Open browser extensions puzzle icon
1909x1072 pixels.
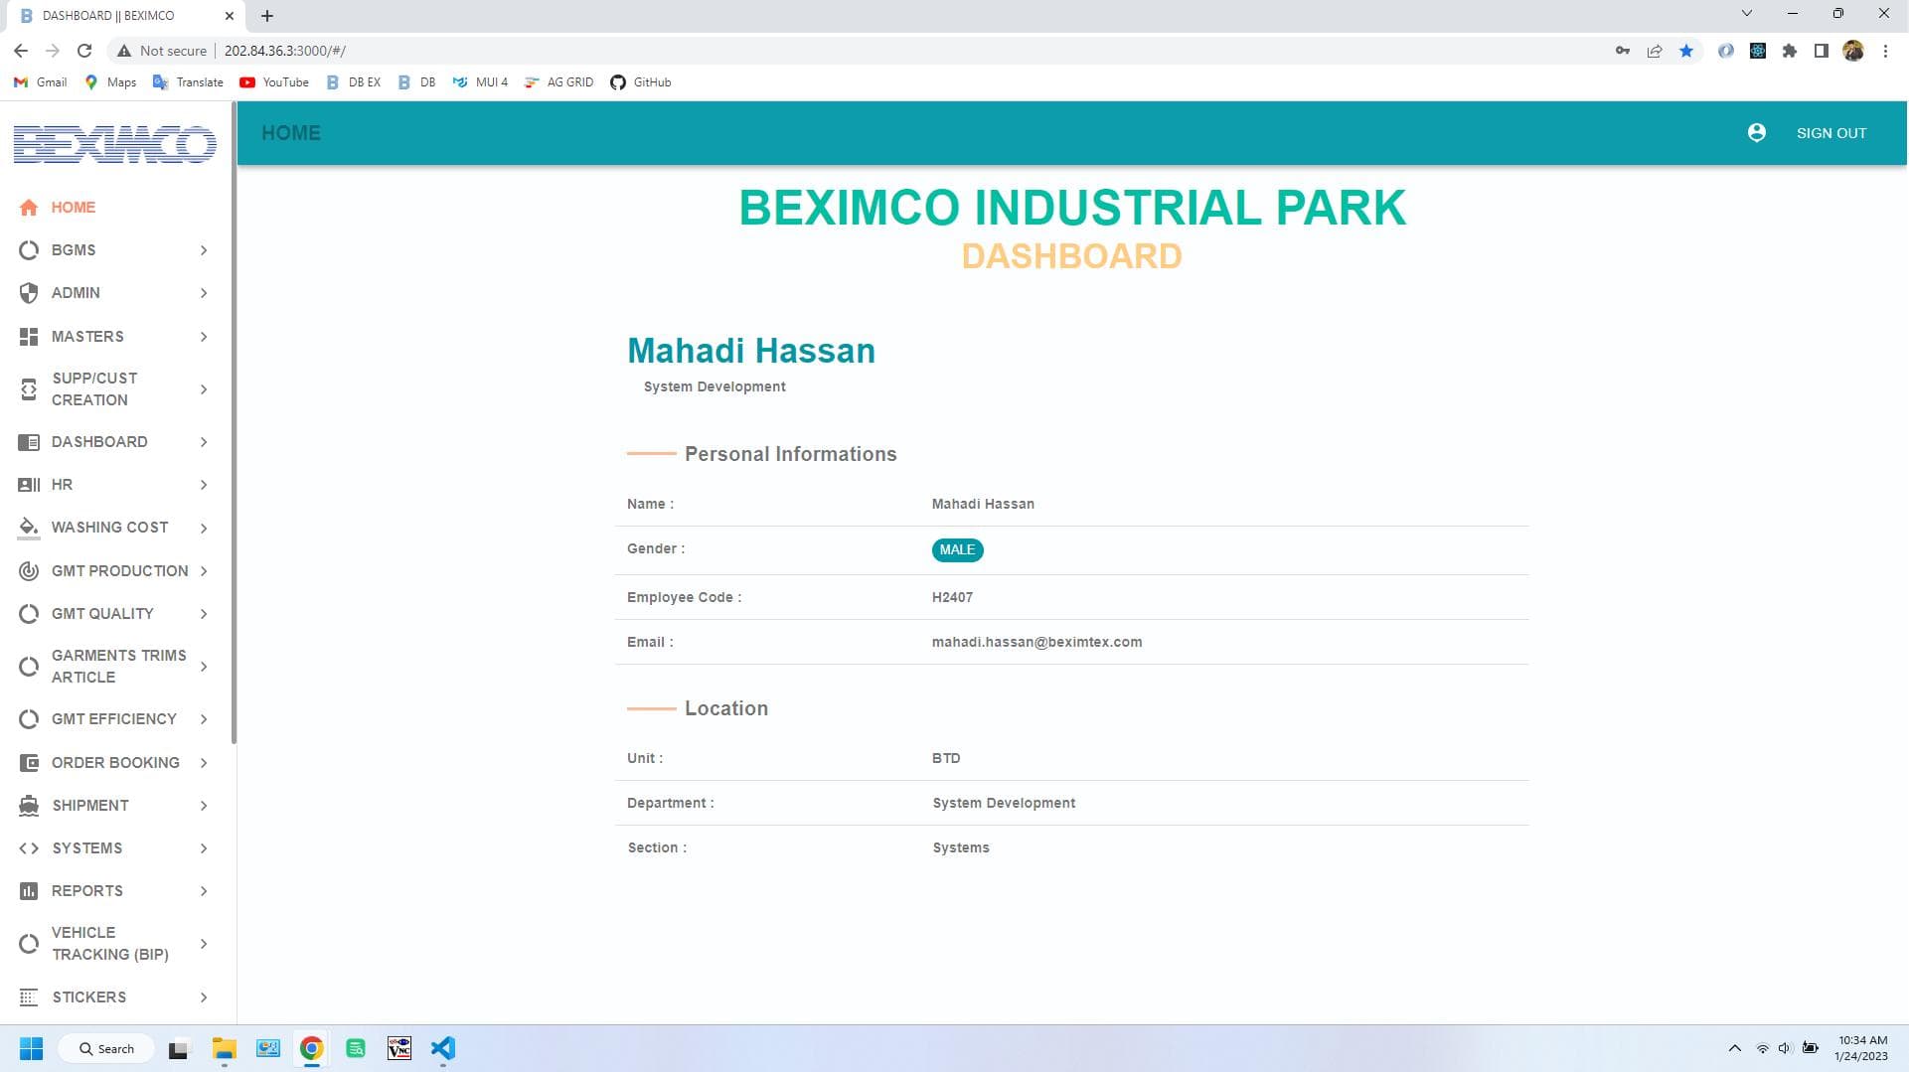coord(1790,51)
